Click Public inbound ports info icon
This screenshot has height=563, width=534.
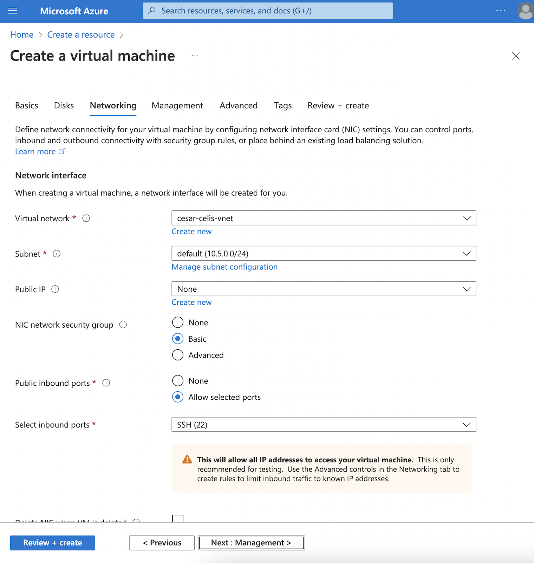(106, 383)
